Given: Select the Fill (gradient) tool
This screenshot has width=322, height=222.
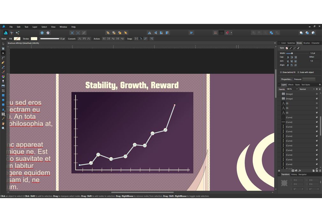Looking at the screenshot, I should 3,77.
